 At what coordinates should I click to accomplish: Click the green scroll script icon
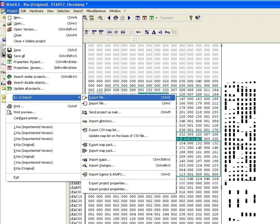pyautogui.click(x=92, y=18)
